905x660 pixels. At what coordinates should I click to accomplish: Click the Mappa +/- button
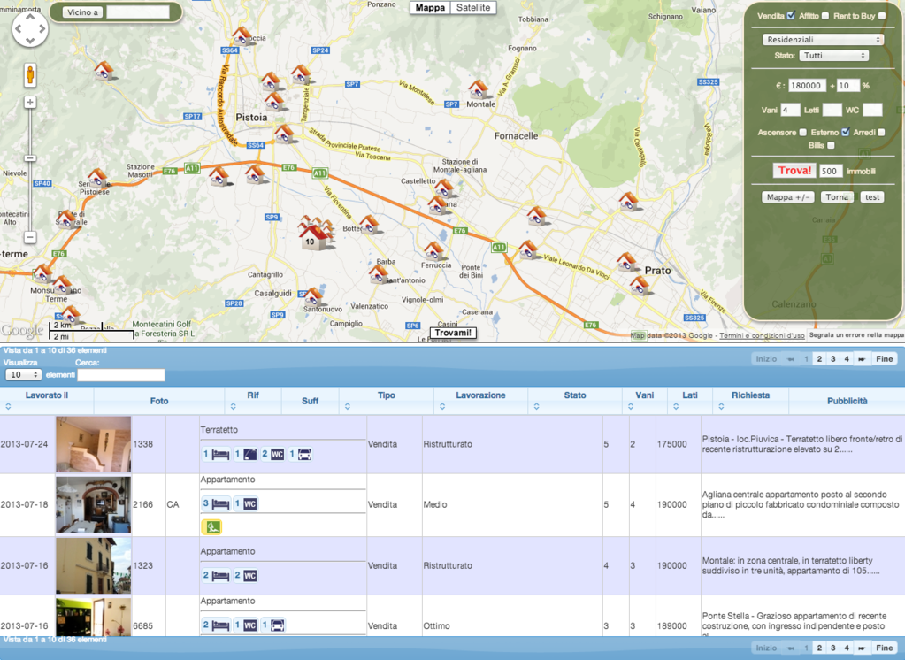click(x=788, y=197)
